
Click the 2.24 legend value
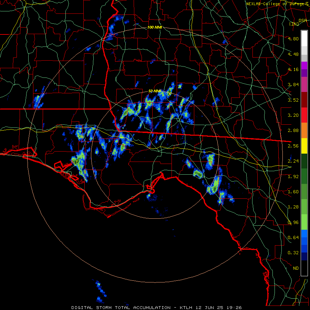coord(293,161)
